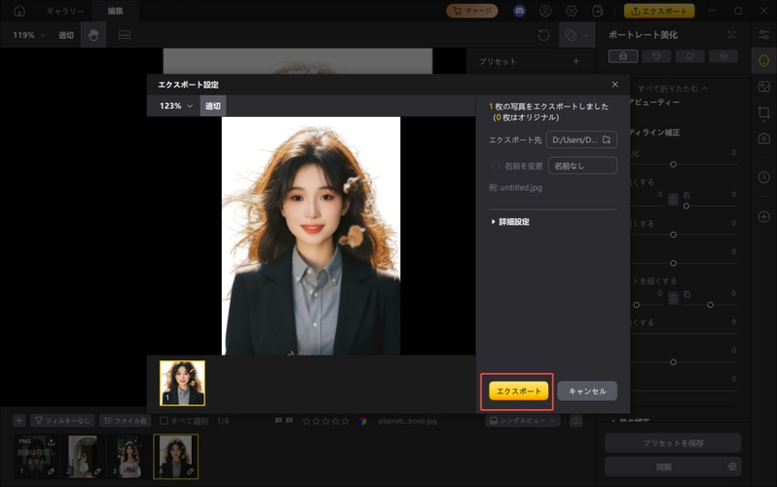The image size is (777, 487).
Task: Open the user account profile icon
Action: tap(545, 11)
